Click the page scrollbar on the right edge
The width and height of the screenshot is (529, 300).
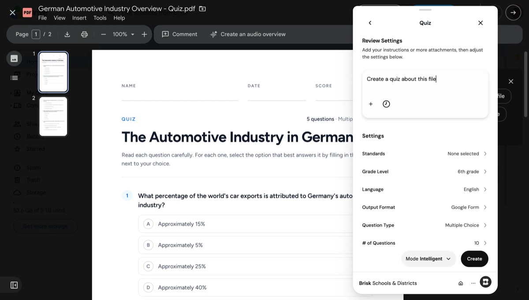click(525, 84)
